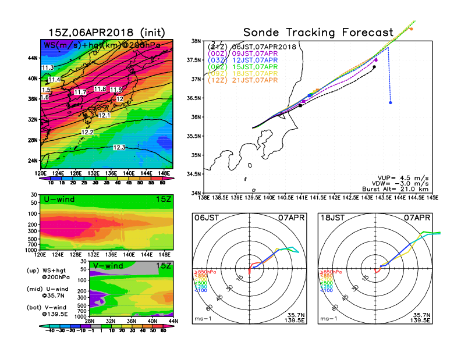The width and height of the screenshot is (461, 356).
Task: Click the '(mid) U-wind @35.7N' caption
Action: pos(48,292)
